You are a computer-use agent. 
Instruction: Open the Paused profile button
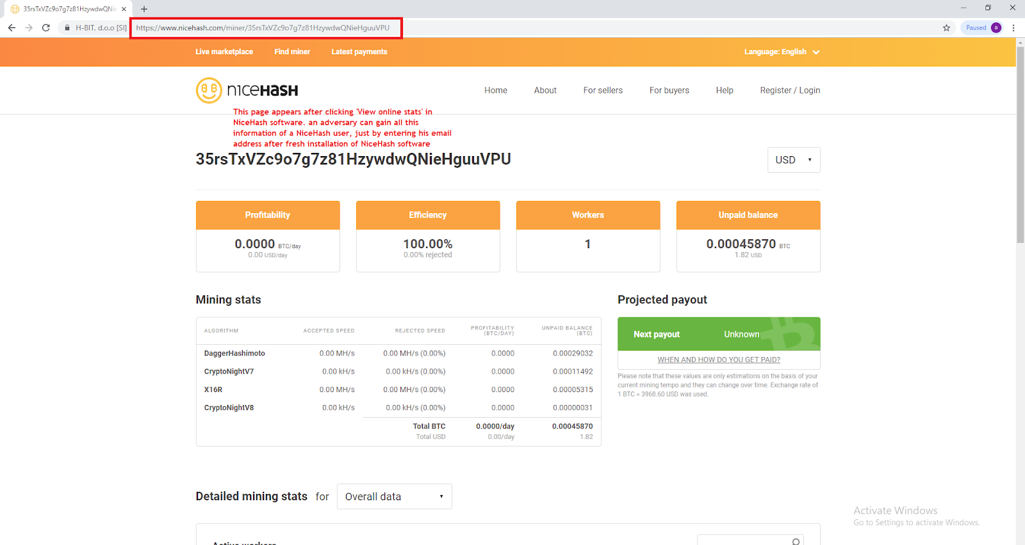pos(981,28)
